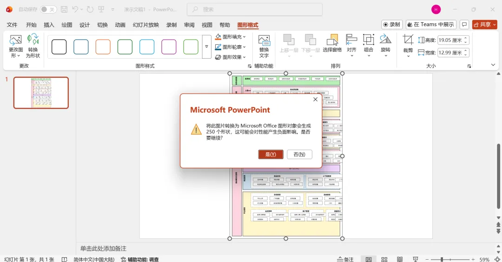Click the redo icon

click(x=90, y=10)
